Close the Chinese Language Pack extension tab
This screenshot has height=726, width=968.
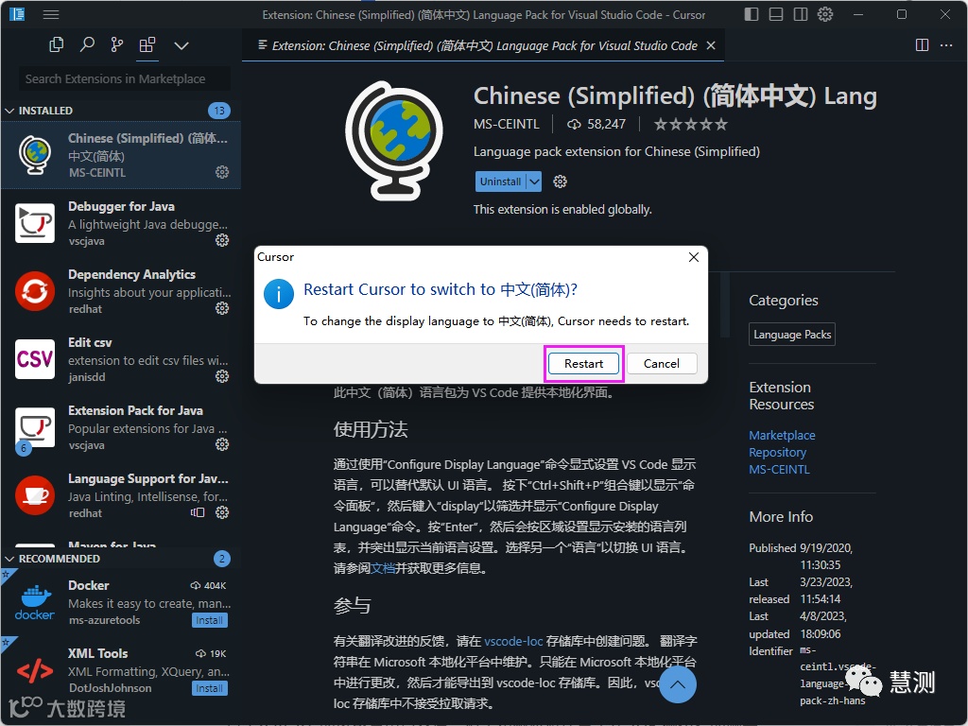(711, 45)
